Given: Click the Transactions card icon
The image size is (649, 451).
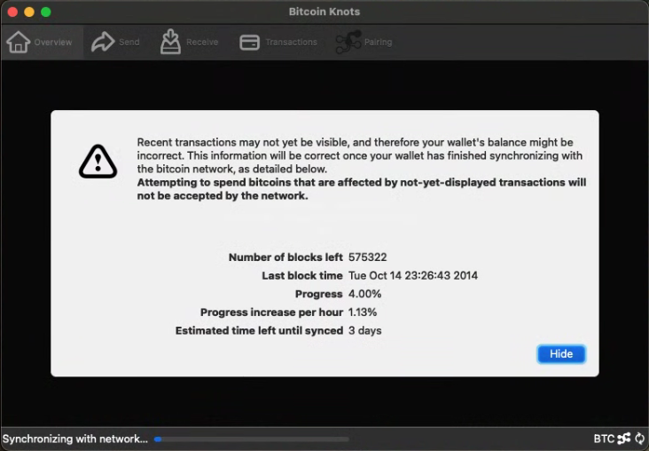Looking at the screenshot, I should (250, 43).
